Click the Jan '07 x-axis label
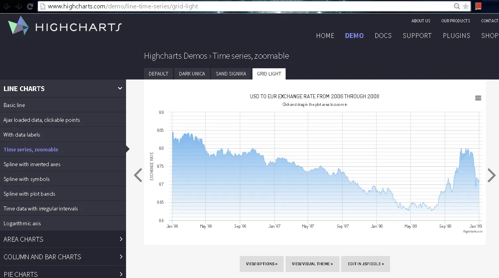The width and height of the screenshot is (499, 278). point(274,226)
